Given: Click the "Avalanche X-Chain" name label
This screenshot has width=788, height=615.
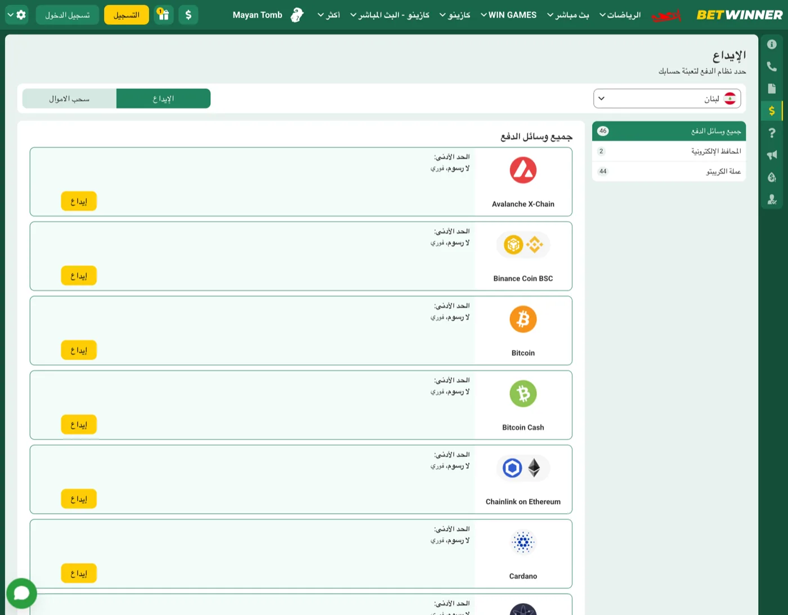Looking at the screenshot, I should (x=523, y=204).
